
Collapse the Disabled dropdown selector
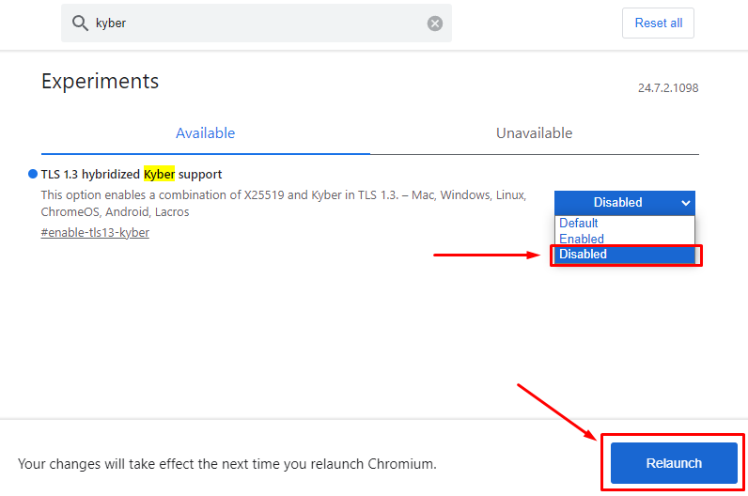pos(625,203)
